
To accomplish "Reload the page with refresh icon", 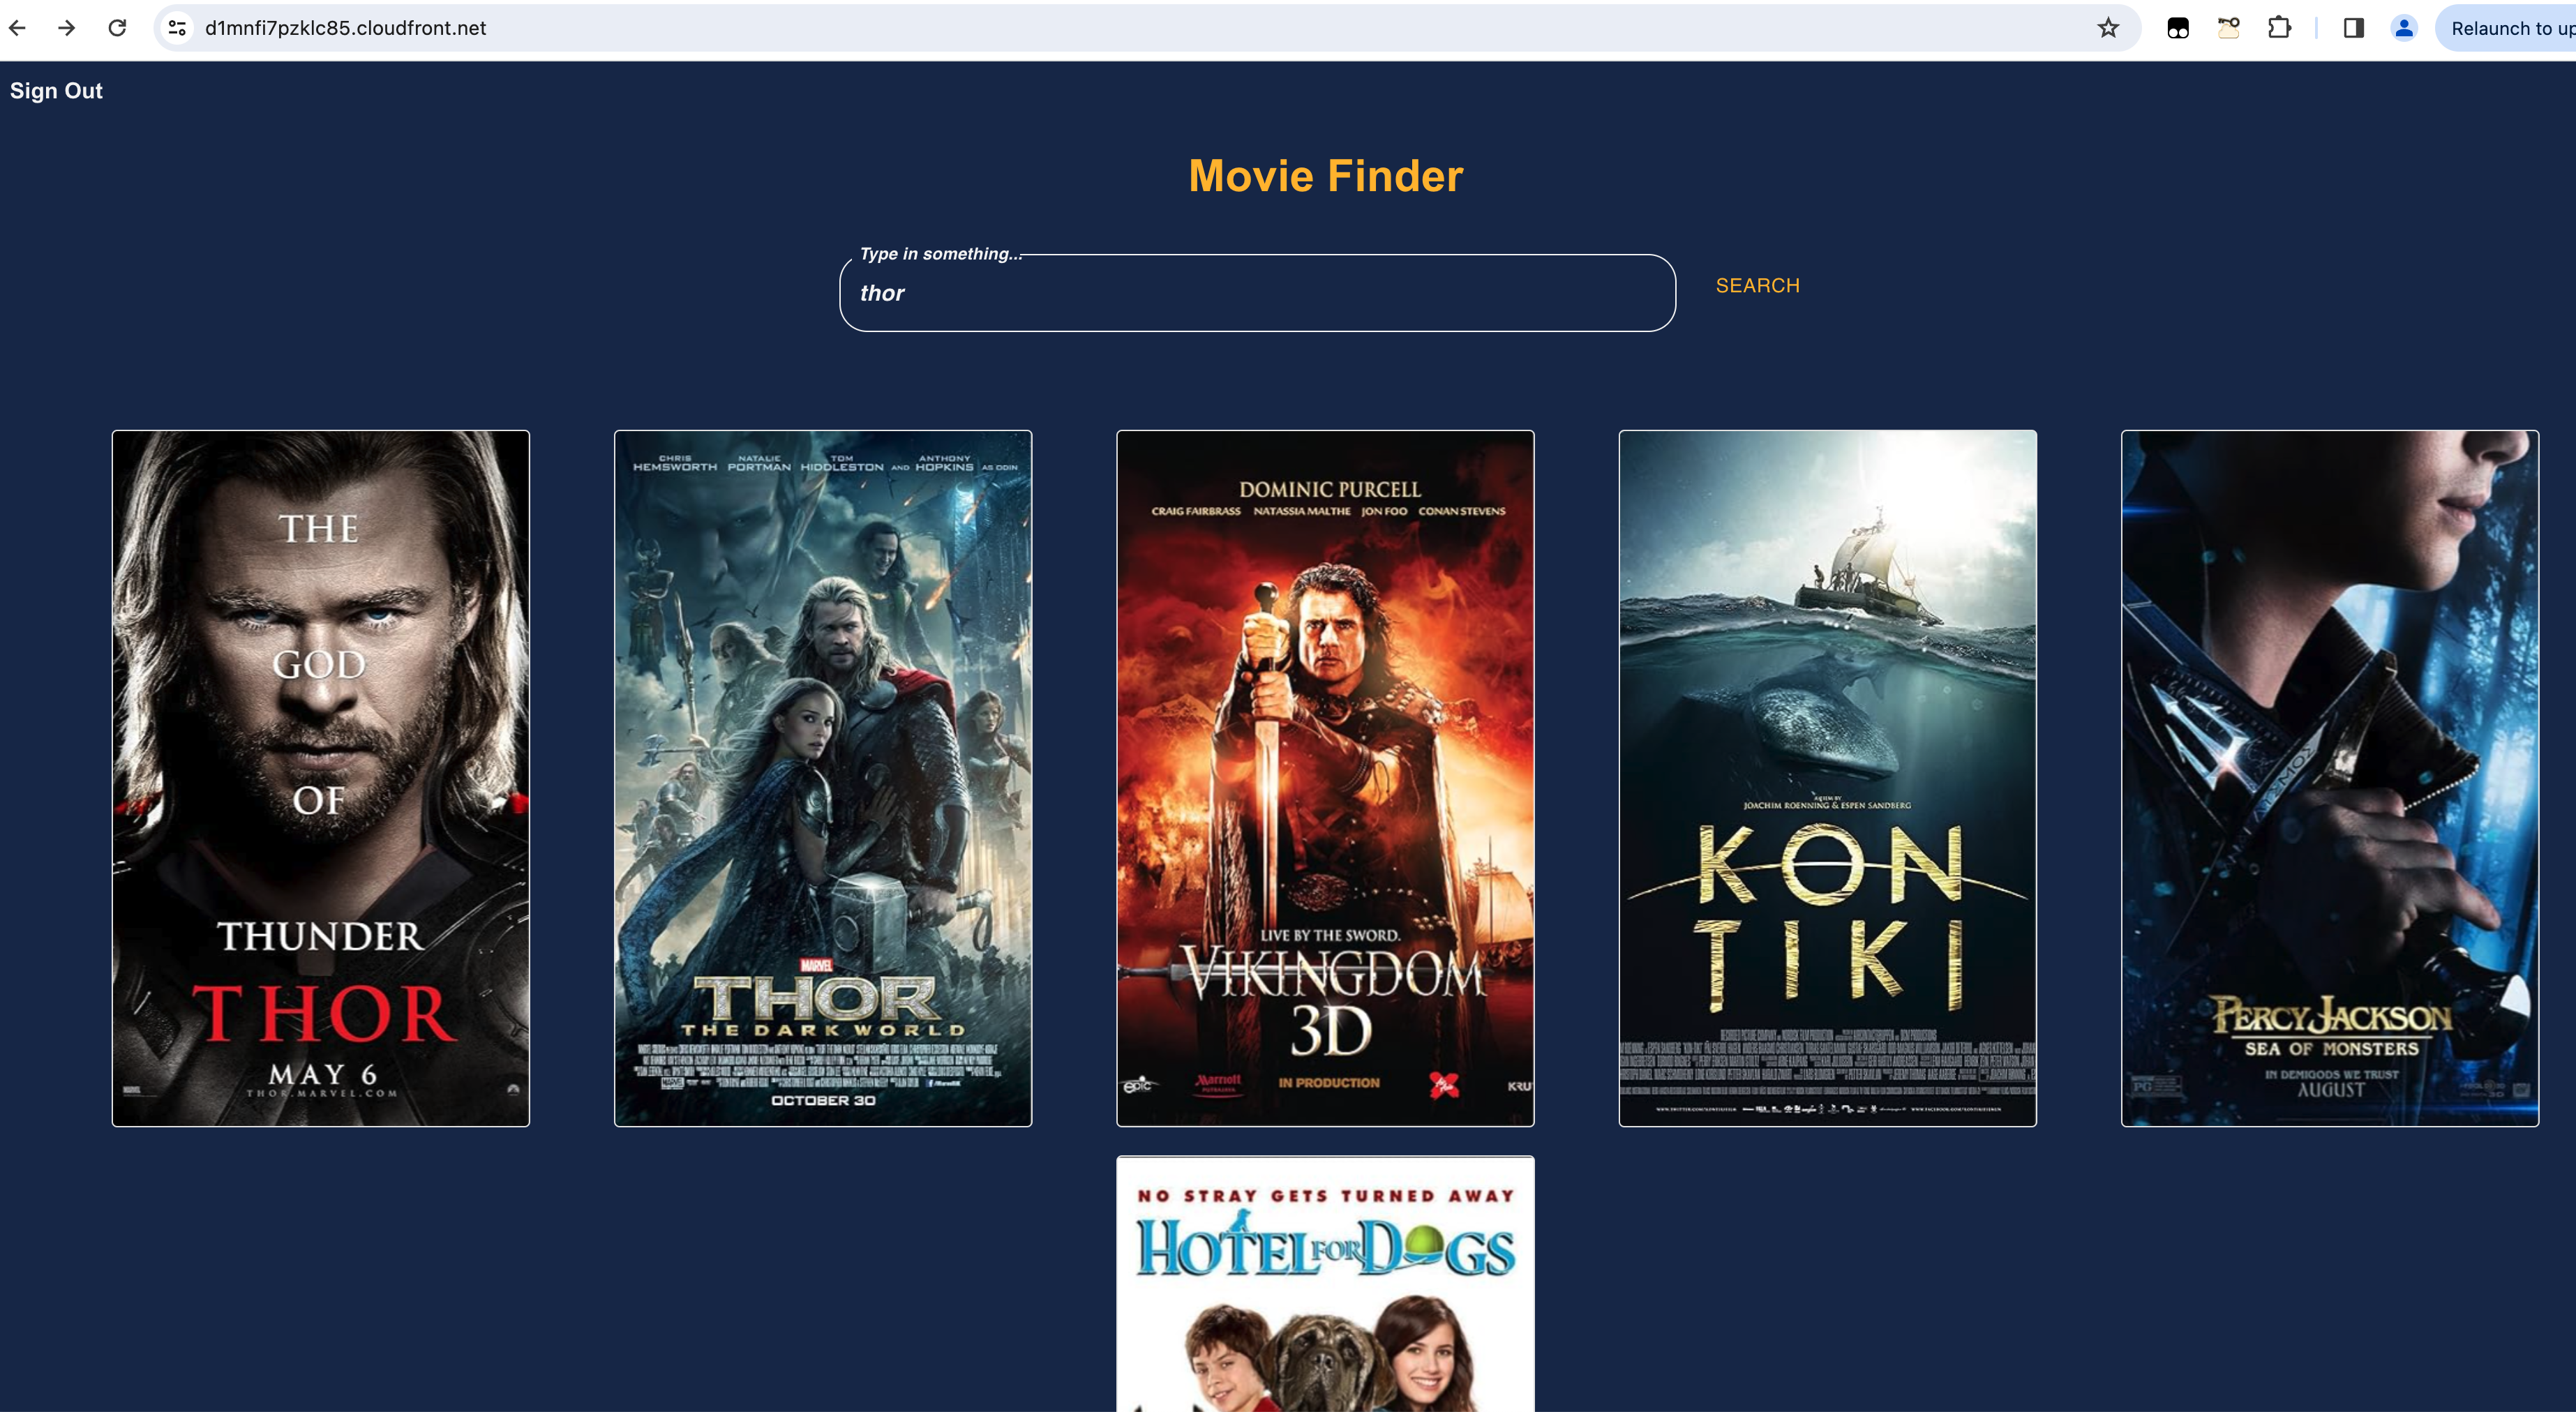I will click(117, 28).
